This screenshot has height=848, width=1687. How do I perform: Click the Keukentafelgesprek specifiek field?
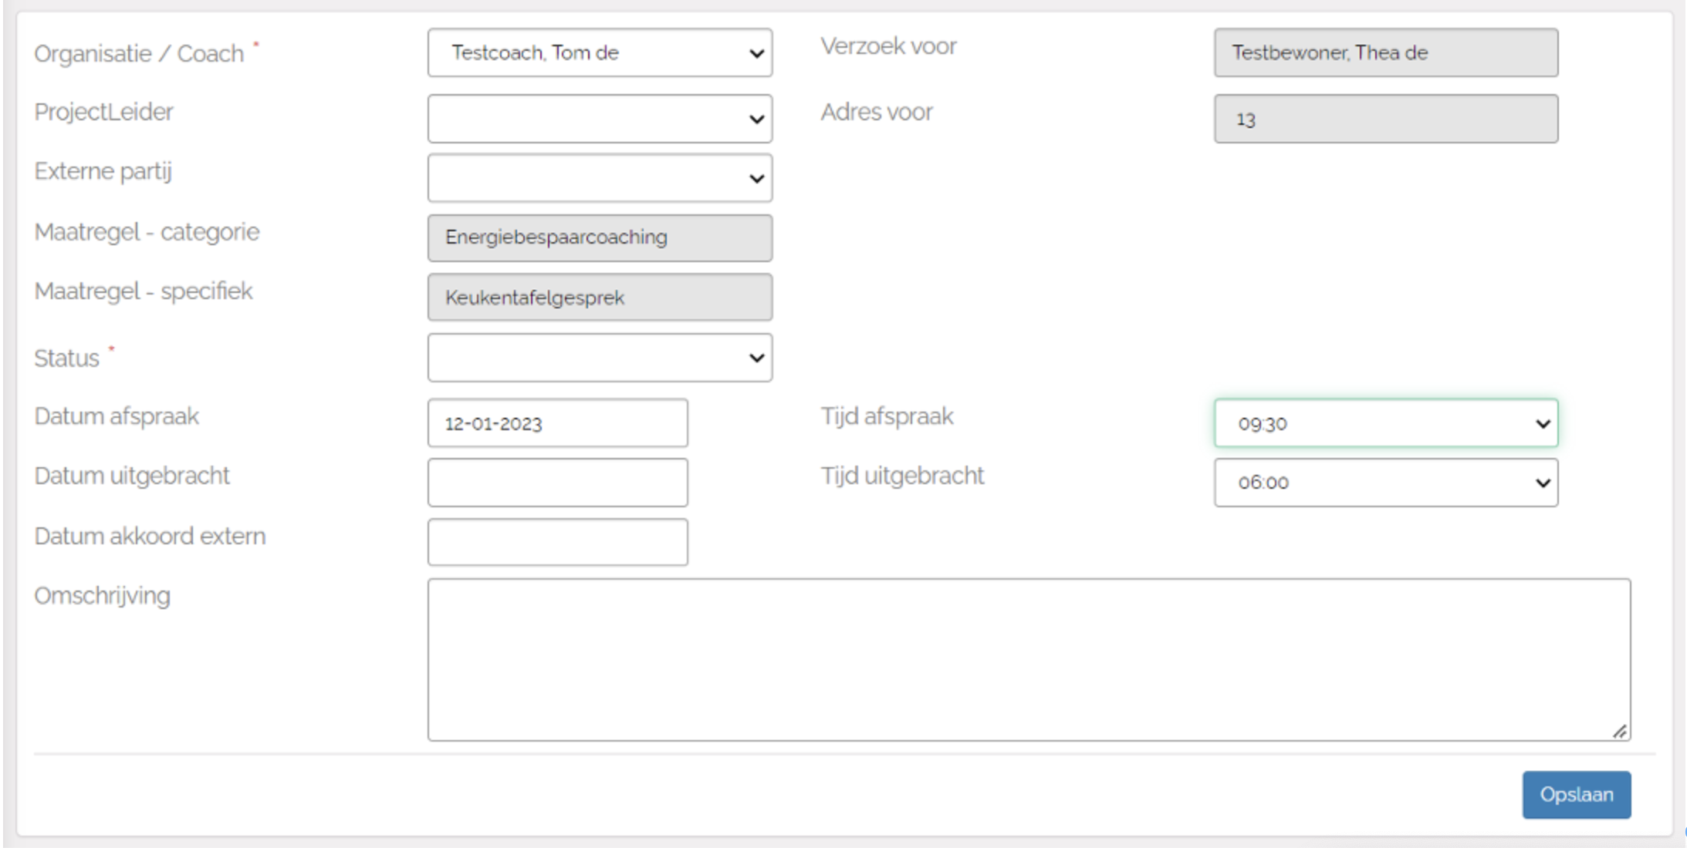coord(600,298)
